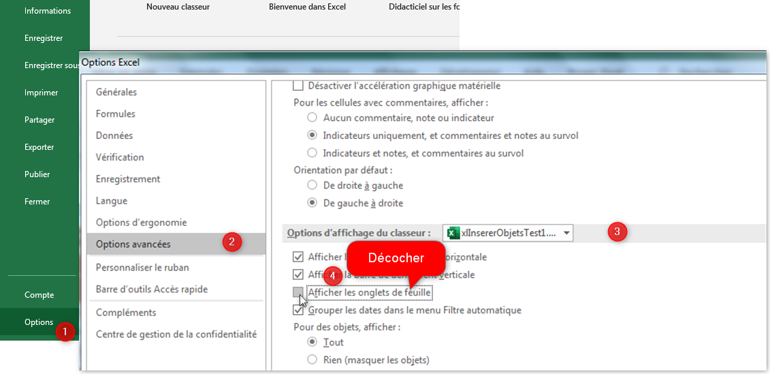The width and height of the screenshot is (770, 374).
Task: Open the Langue options category
Action: [112, 200]
